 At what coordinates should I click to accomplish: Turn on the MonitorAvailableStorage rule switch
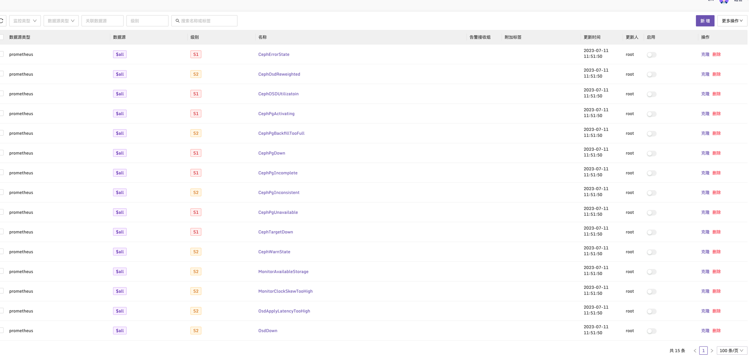coord(651,272)
